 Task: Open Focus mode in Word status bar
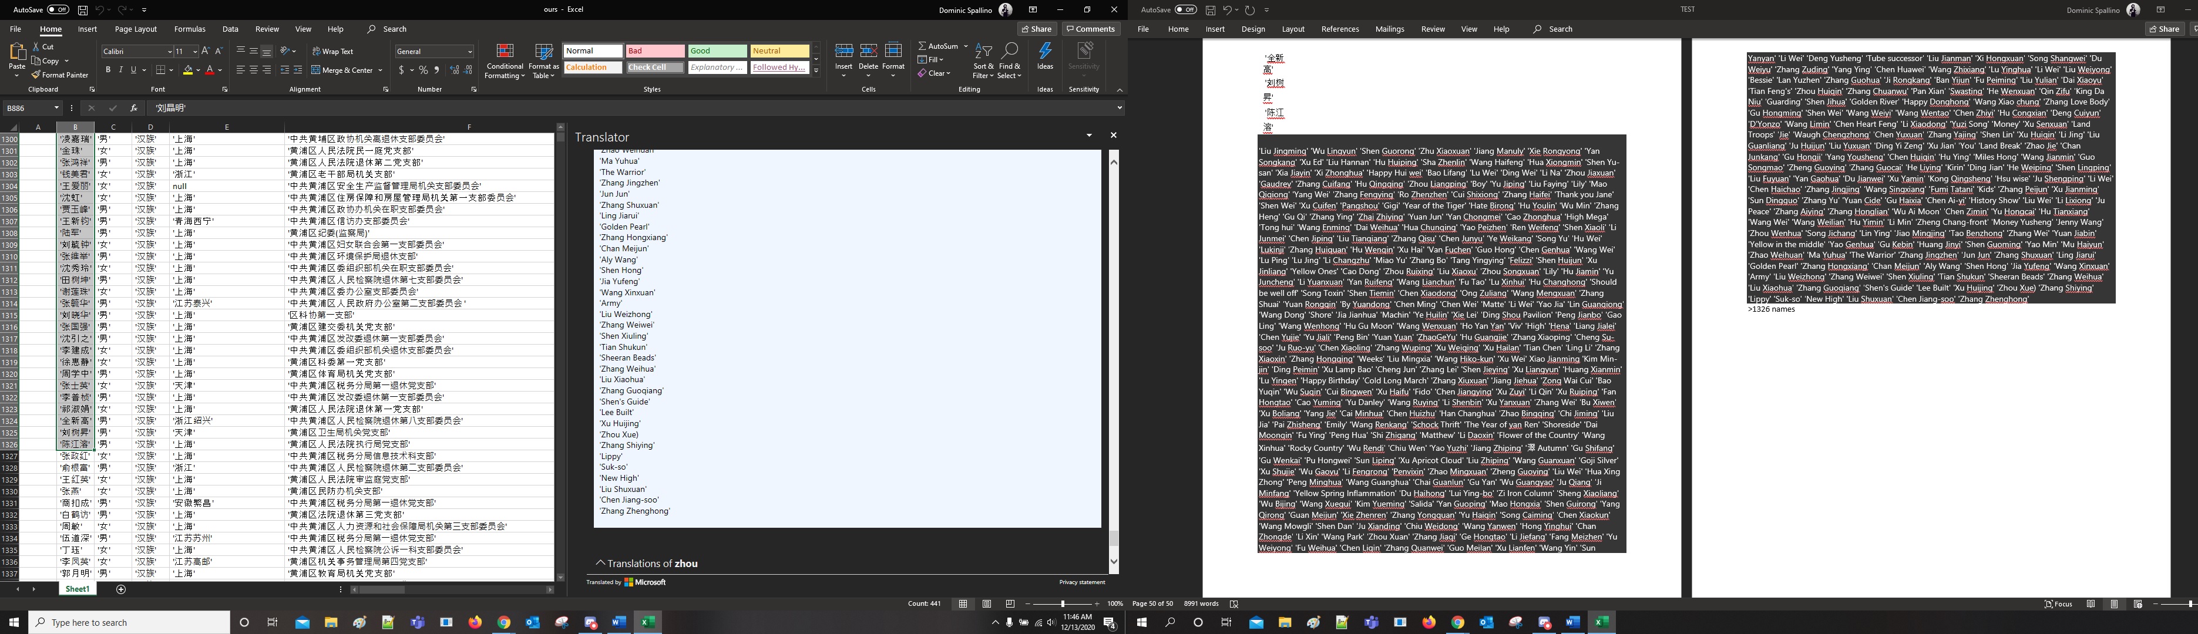[x=2058, y=603]
